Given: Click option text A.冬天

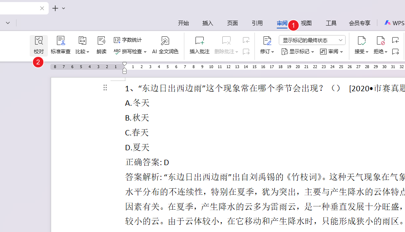Looking at the screenshot, I should [137, 103].
